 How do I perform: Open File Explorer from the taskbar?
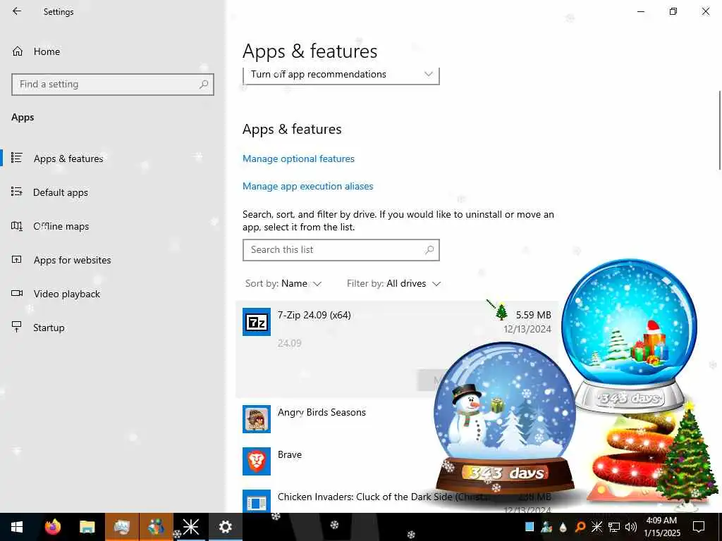[x=87, y=527]
